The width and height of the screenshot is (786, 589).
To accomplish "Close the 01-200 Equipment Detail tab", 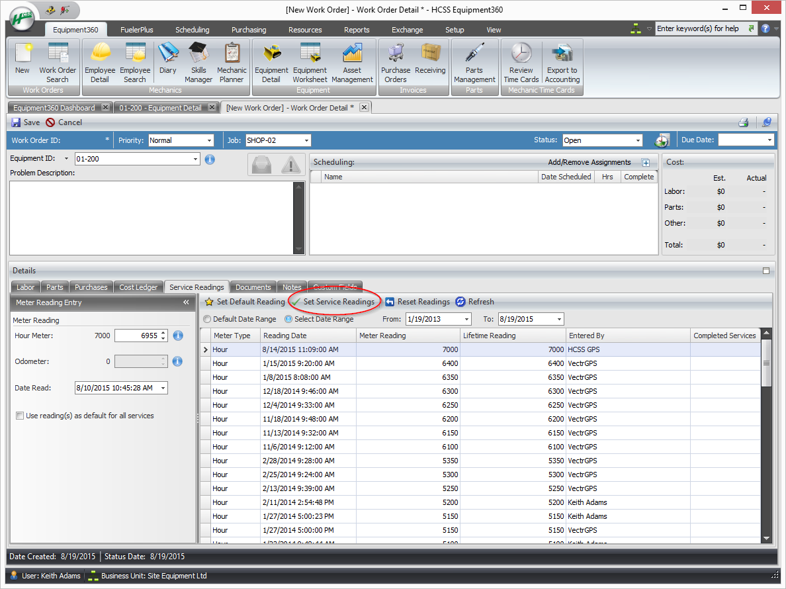I will point(212,107).
